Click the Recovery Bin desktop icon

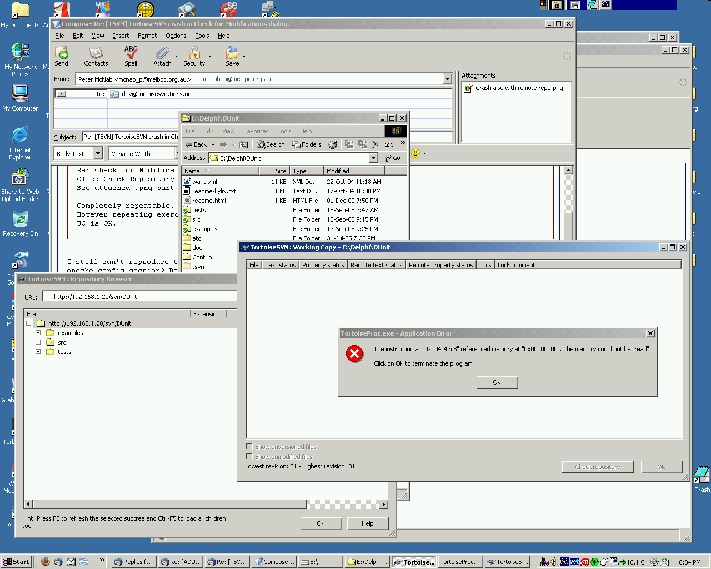21,224
